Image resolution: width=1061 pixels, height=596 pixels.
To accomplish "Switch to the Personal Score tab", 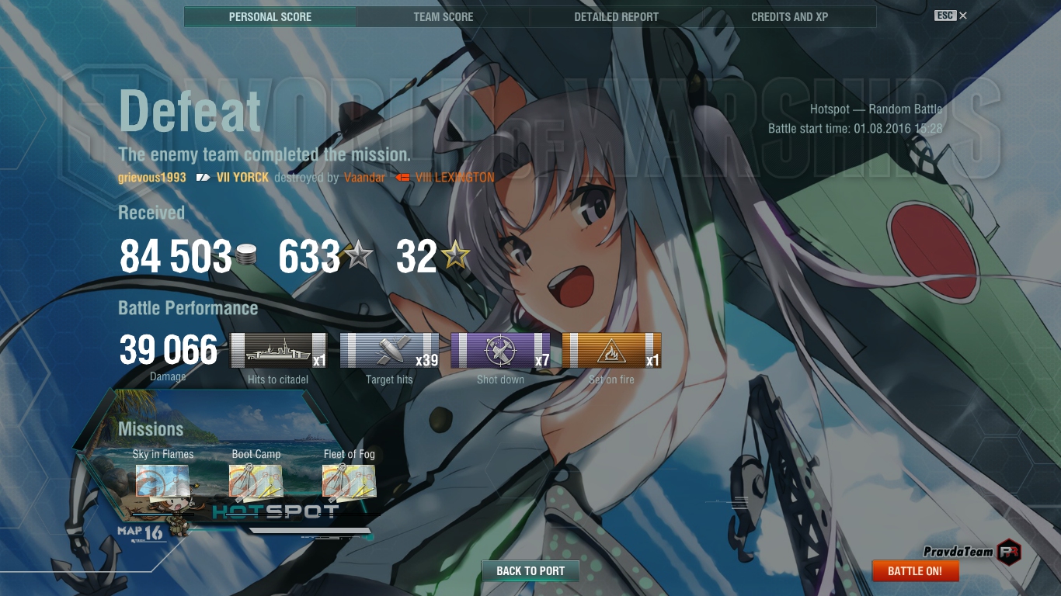I will point(270,16).
